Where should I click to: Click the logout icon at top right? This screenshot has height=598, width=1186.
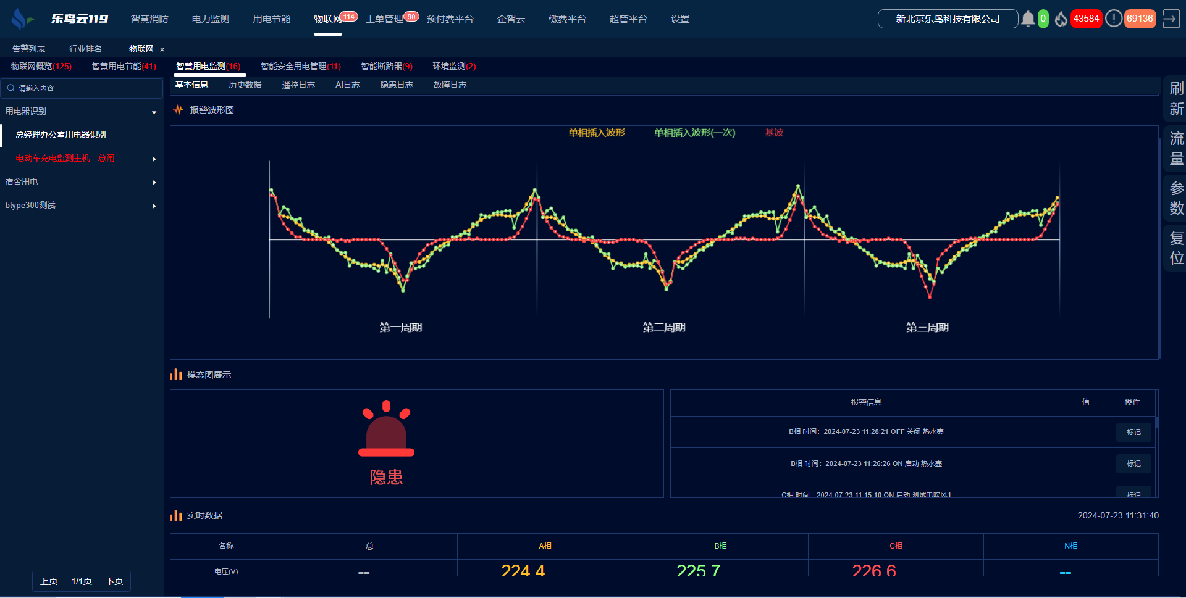point(1171,19)
